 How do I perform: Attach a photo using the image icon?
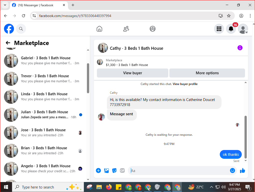tap(106, 170)
